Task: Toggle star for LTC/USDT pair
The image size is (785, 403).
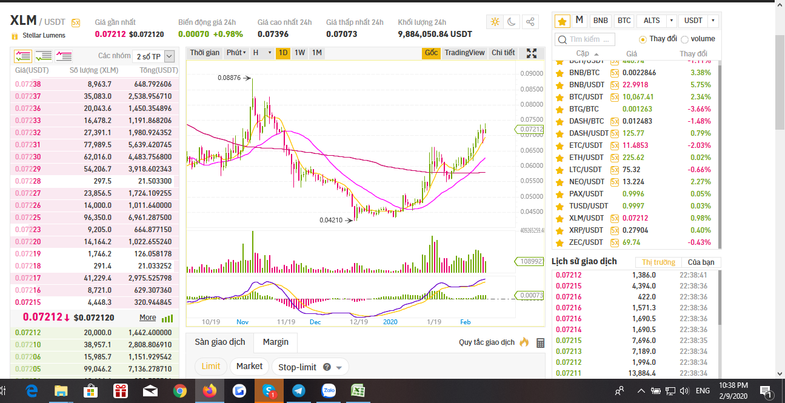Action: coord(560,169)
